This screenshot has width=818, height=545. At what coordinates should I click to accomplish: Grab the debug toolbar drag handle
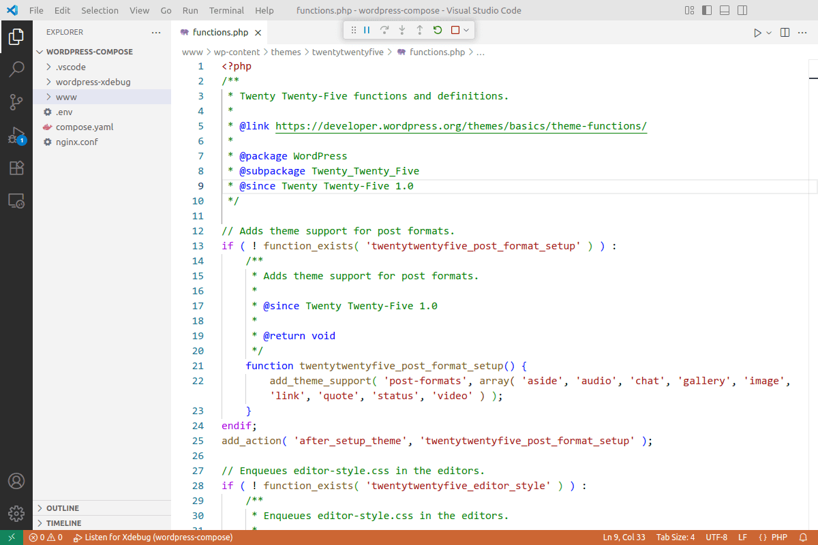tap(353, 30)
